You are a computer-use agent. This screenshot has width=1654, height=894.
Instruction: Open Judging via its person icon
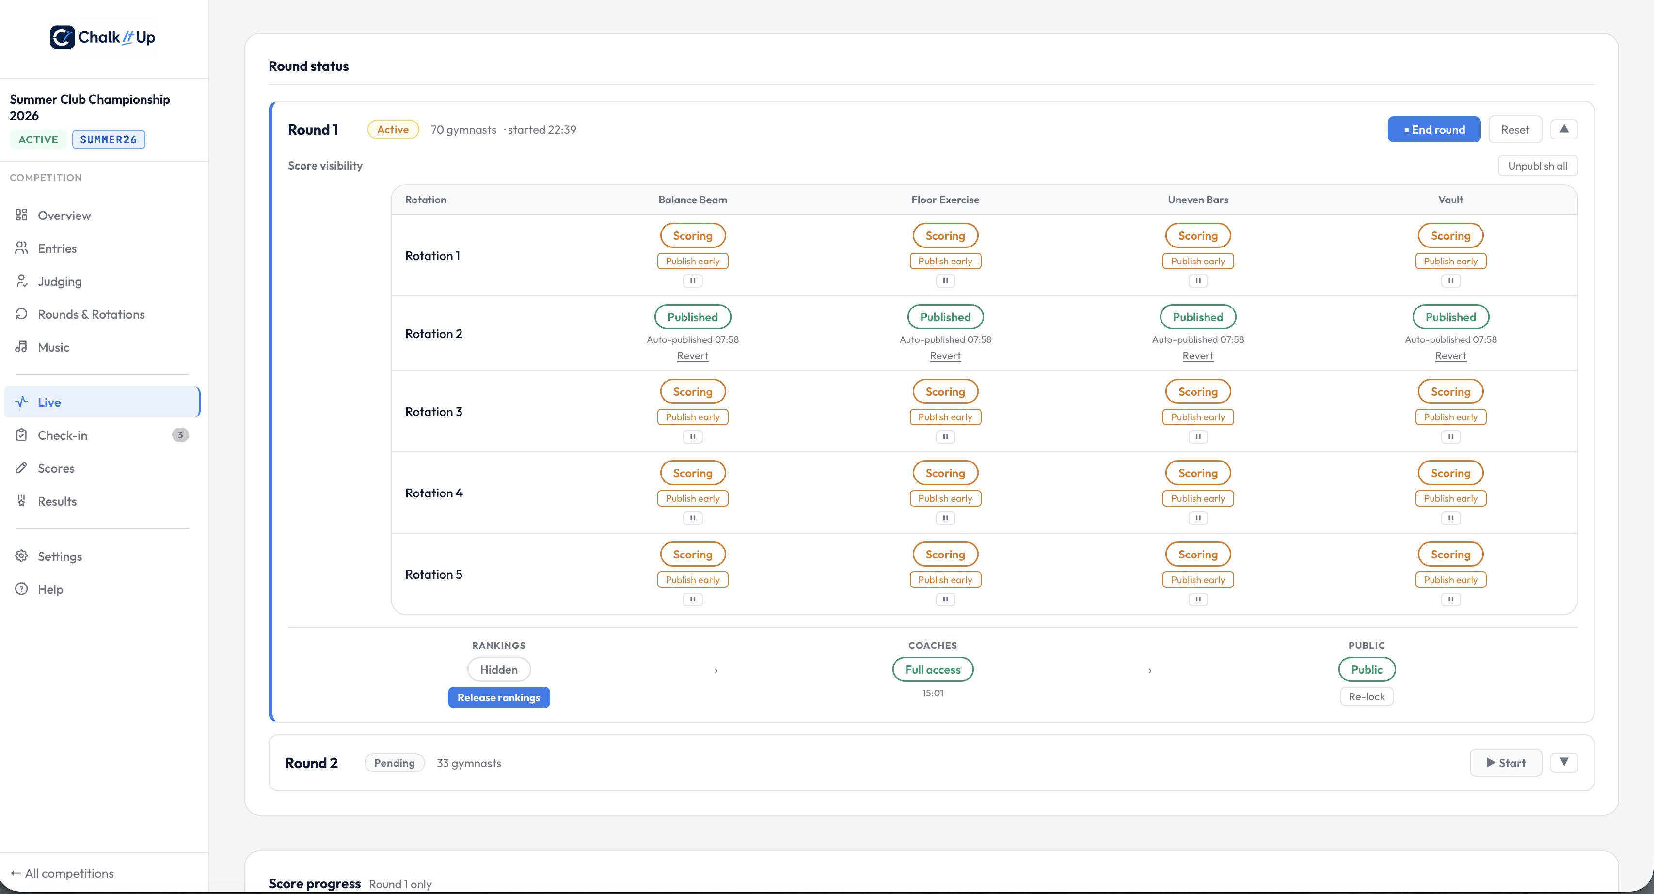pos(21,281)
